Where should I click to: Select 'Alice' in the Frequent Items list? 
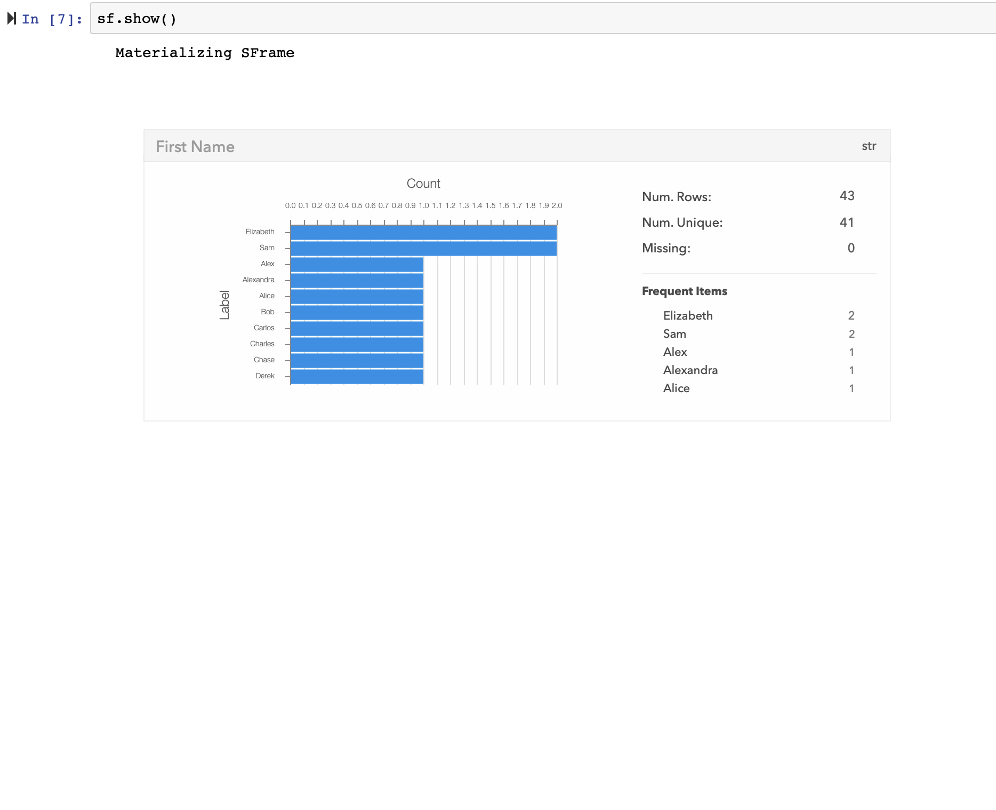[x=676, y=388]
